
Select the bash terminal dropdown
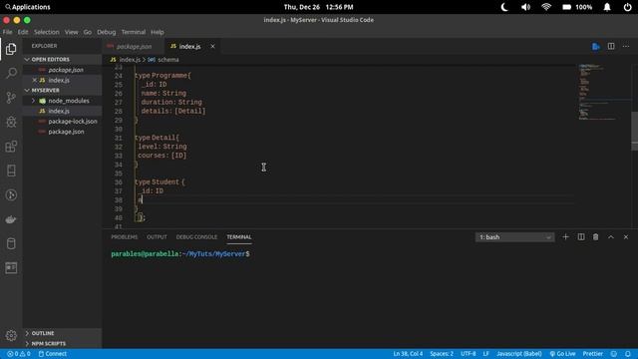pyautogui.click(x=514, y=237)
